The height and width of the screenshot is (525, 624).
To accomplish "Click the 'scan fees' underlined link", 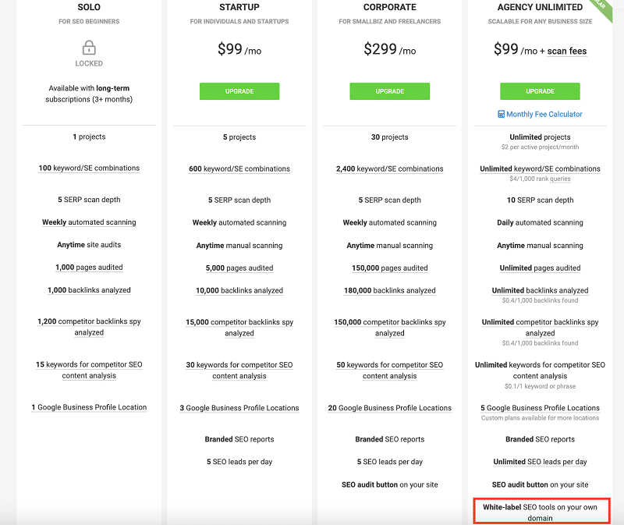I will [x=567, y=51].
